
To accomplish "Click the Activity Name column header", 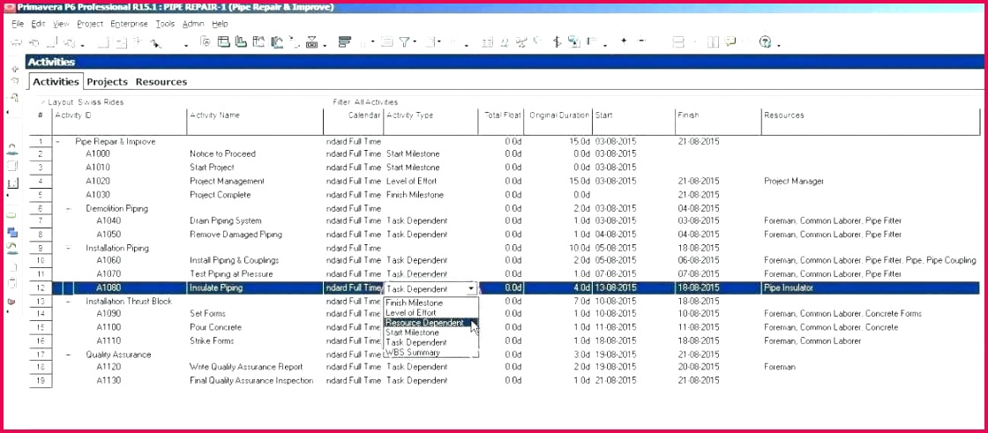I will tap(255, 121).
